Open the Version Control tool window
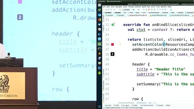This screenshot has height=109, width=194. 147,105
